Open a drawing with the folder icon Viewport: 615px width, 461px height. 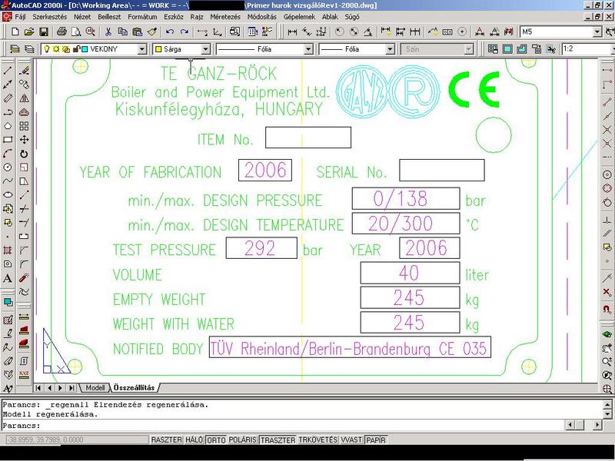point(29,32)
